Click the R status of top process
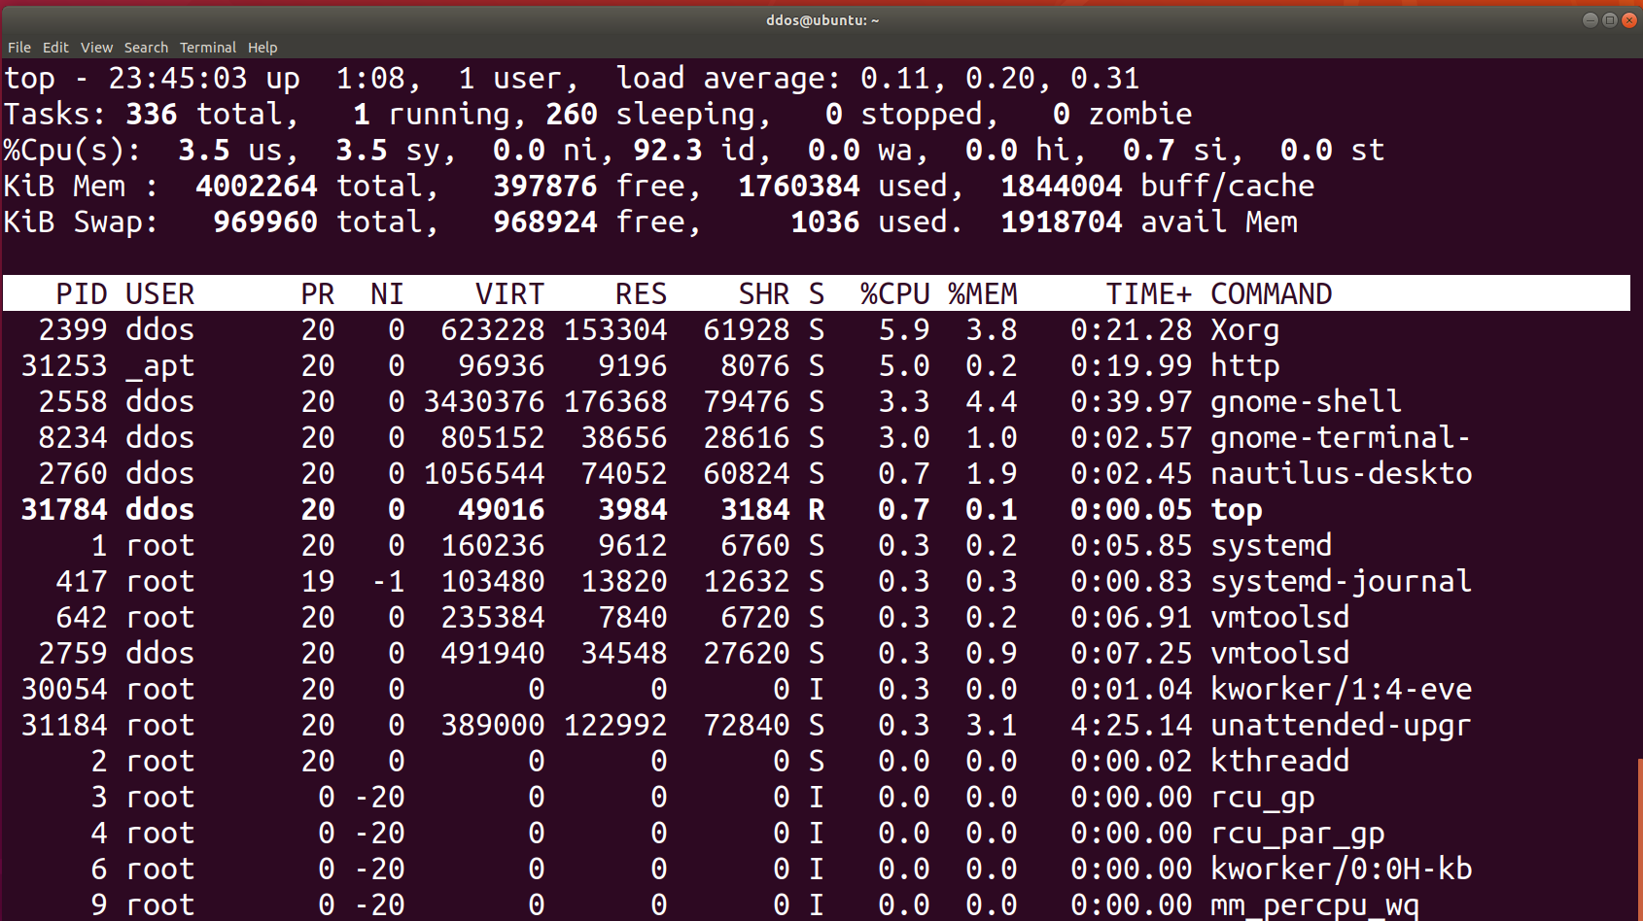Image resolution: width=1643 pixels, height=921 pixels. (817, 510)
